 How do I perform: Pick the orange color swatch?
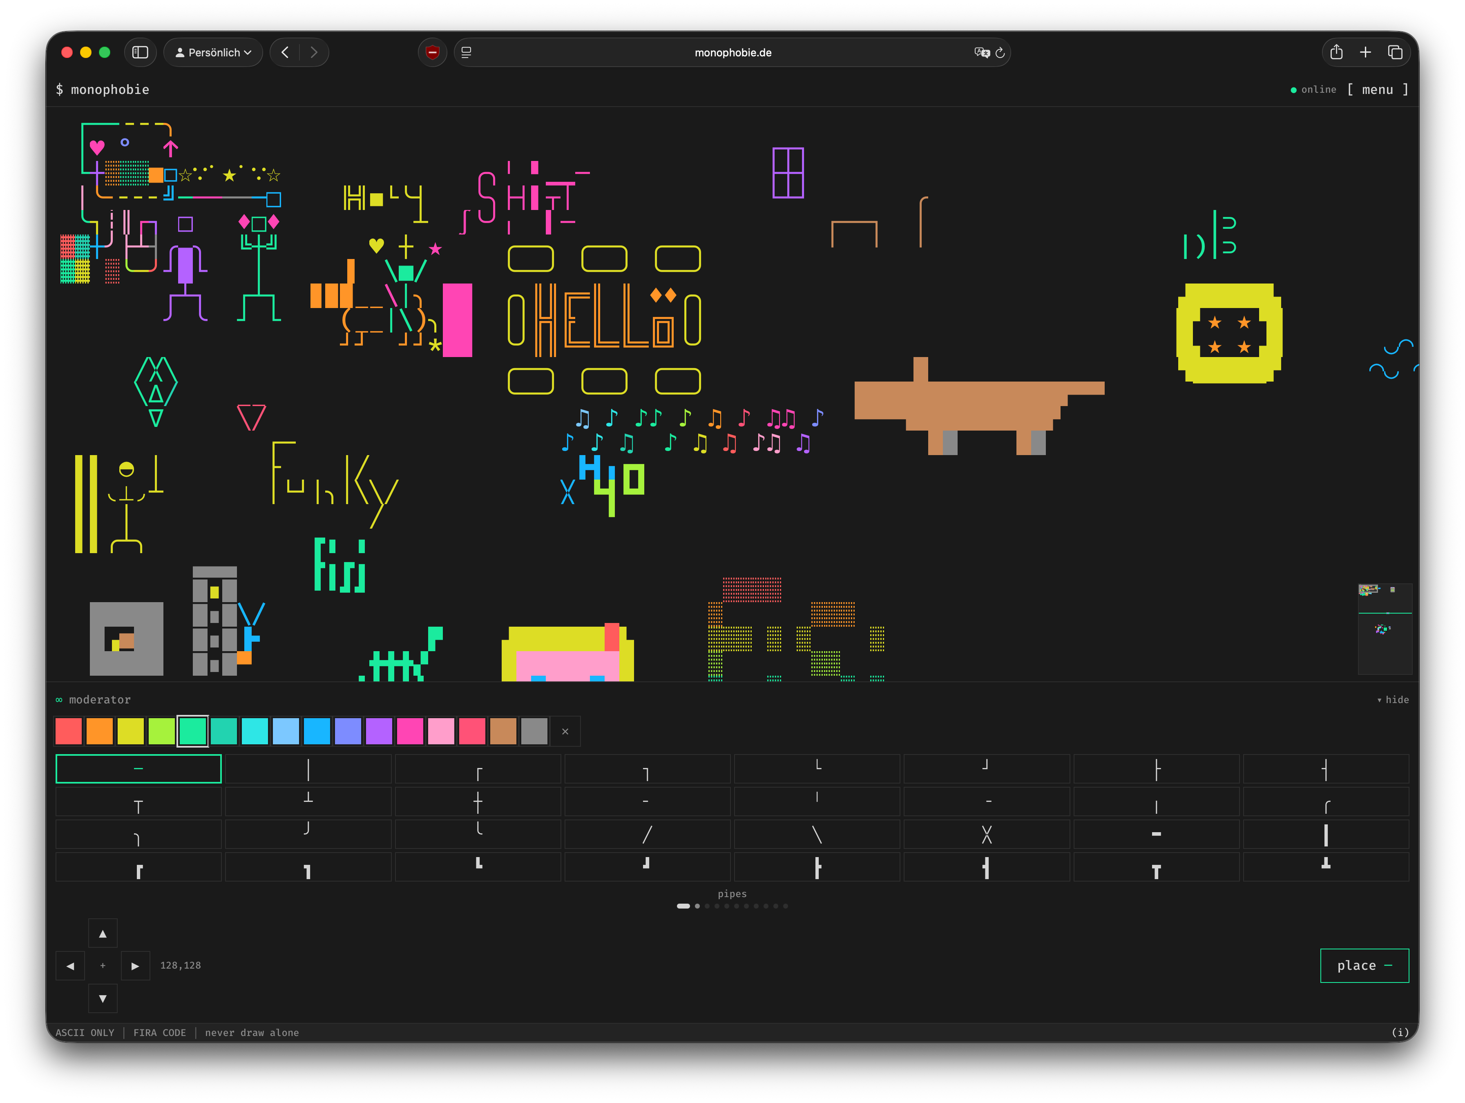100,731
